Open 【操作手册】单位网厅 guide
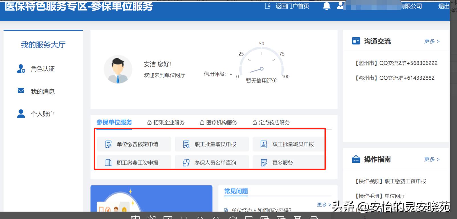Screen dimensions: 457x219 pyautogui.click(x=380, y=196)
